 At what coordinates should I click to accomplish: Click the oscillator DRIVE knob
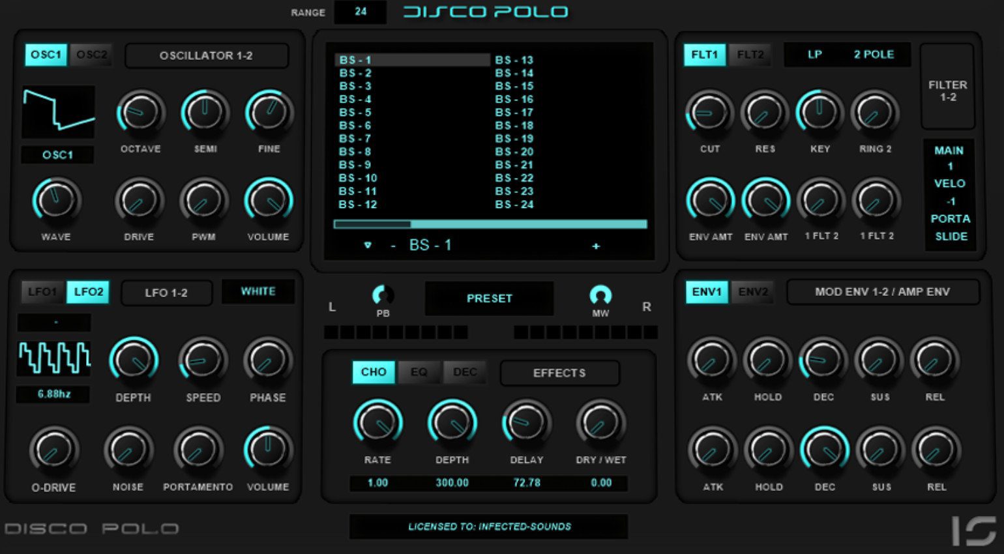coord(139,201)
